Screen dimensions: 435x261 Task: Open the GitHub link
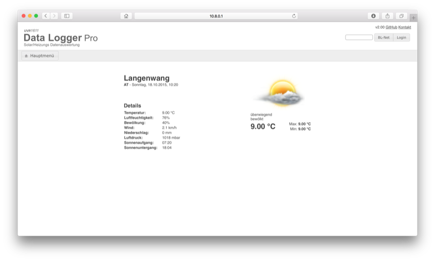tap(391, 27)
